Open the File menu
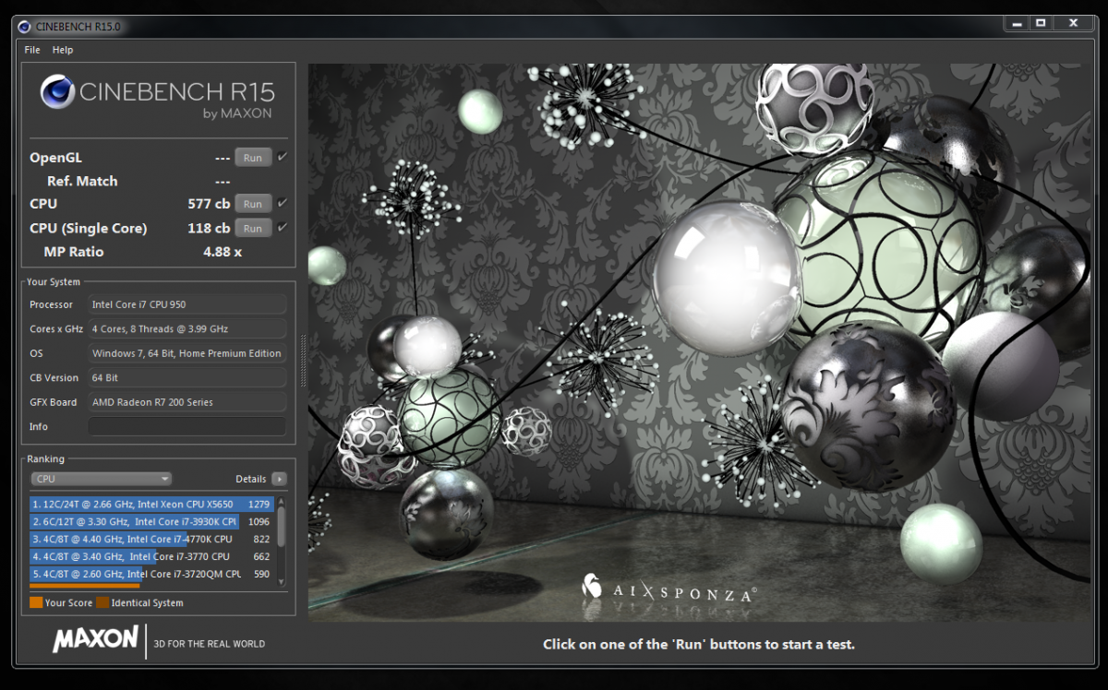This screenshot has height=690, width=1108. pyautogui.click(x=32, y=50)
